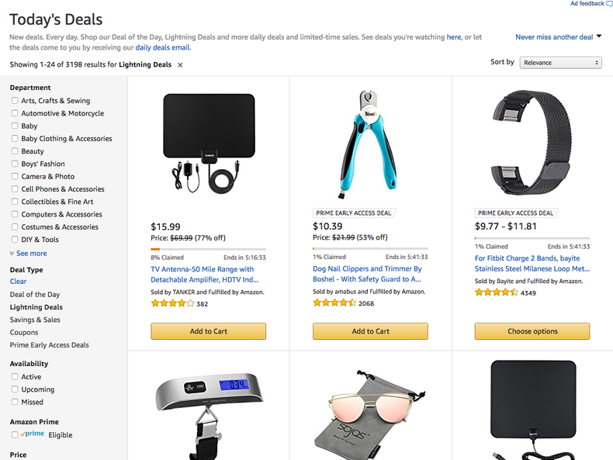The width and height of the screenshot is (613, 460).
Task: Toggle the Prime Eligible checkbox
Action: pos(15,435)
